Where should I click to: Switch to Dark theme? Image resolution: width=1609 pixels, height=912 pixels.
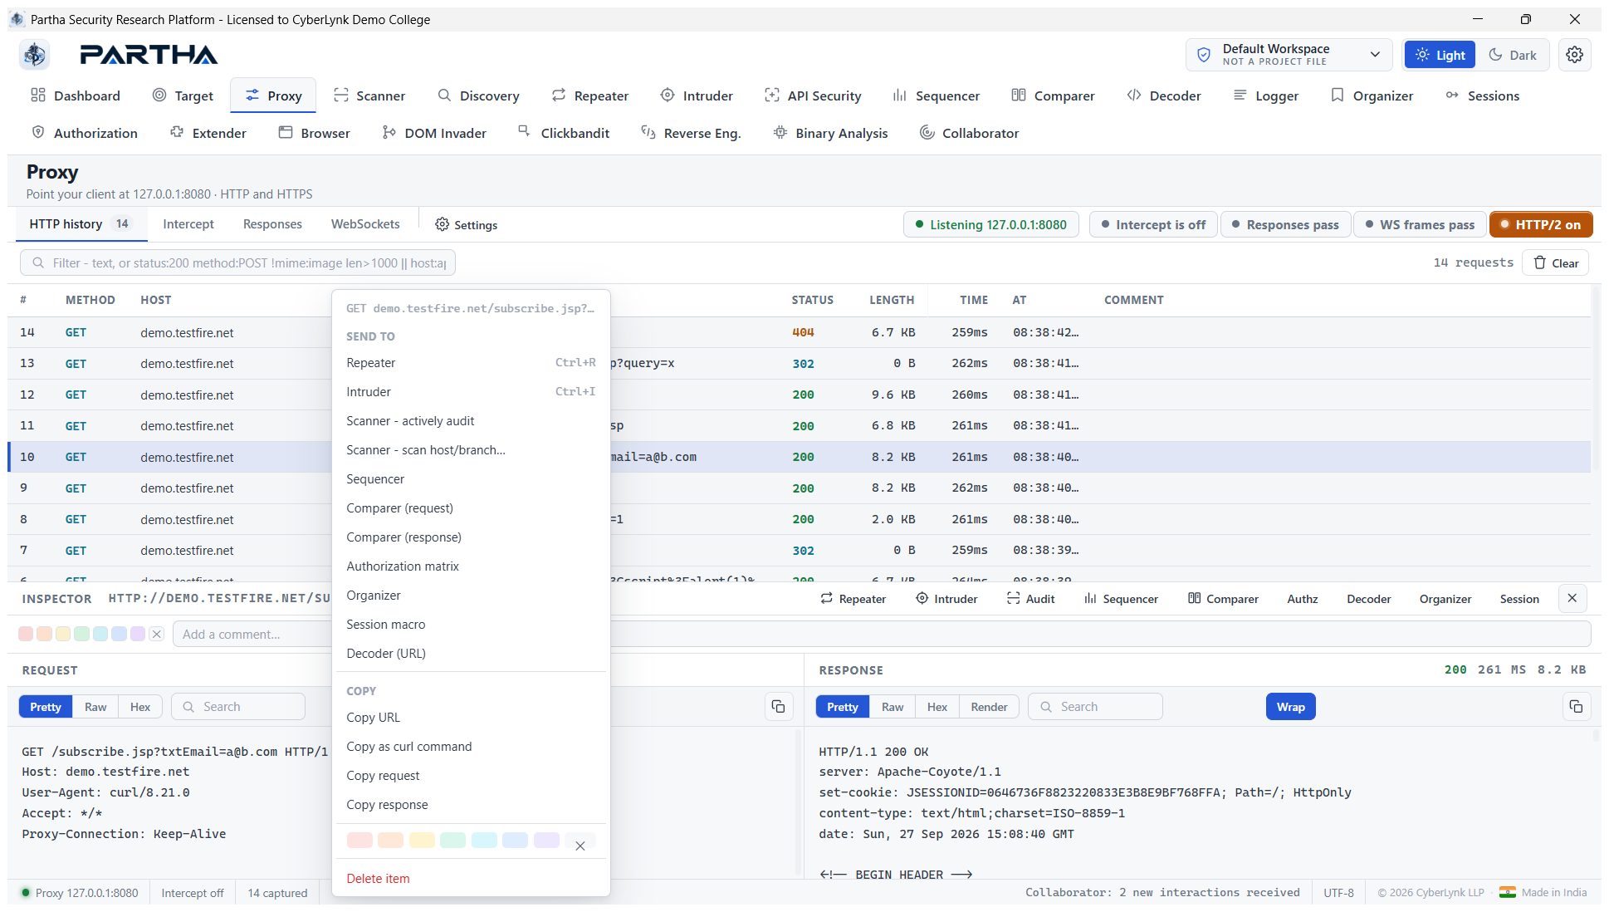click(x=1512, y=55)
